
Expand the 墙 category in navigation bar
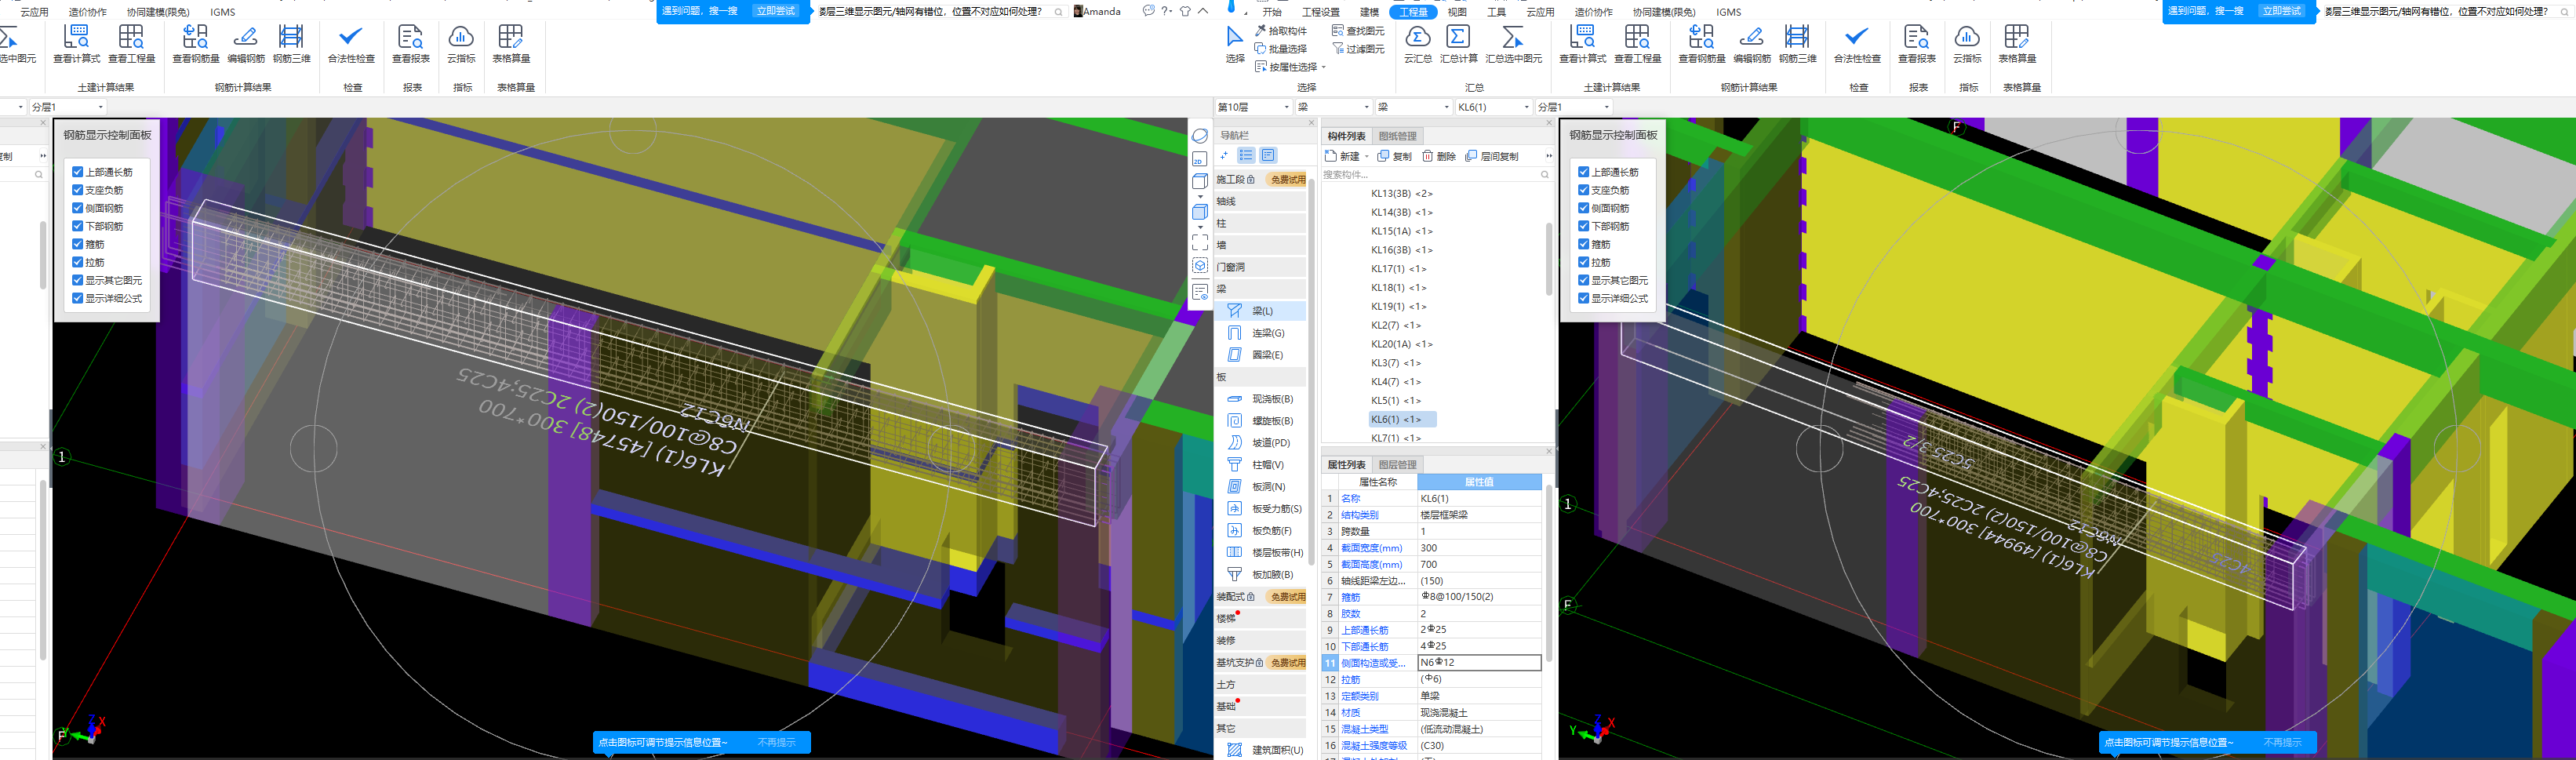tap(1260, 245)
